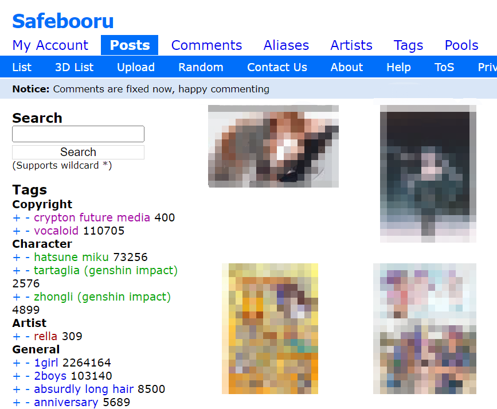Select the Posts tab

pos(130,45)
